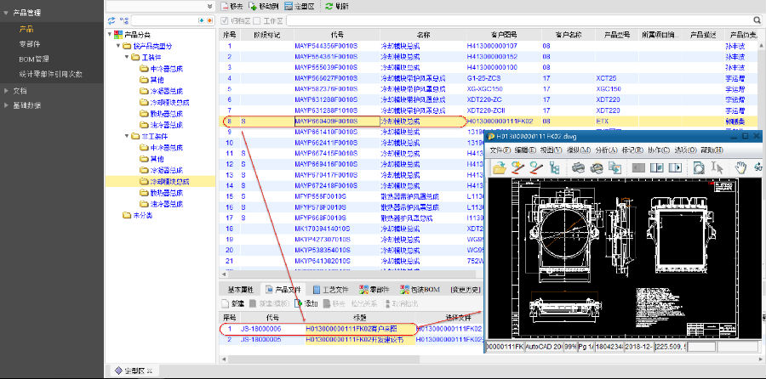Click the model tree icon in viewer toolbar
766x379 pixels.
click(x=554, y=167)
